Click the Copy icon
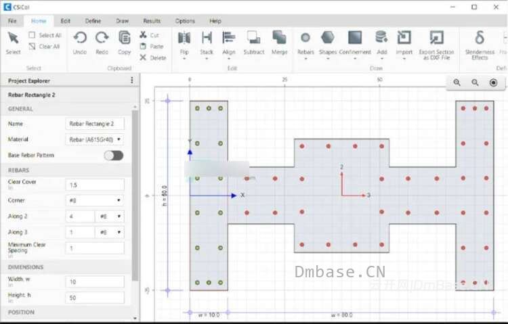Screen dimensions: 508x324 click(124, 38)
